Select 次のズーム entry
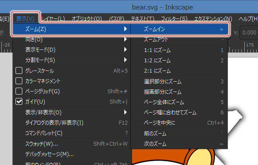Screen dimensions: 258x165 179,144
